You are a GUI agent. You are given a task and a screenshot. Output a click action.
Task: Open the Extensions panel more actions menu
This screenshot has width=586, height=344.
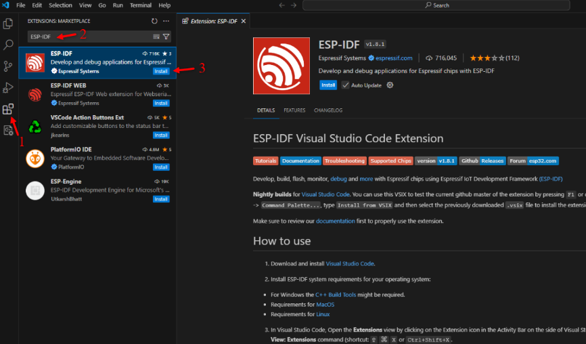click(166, 21)
